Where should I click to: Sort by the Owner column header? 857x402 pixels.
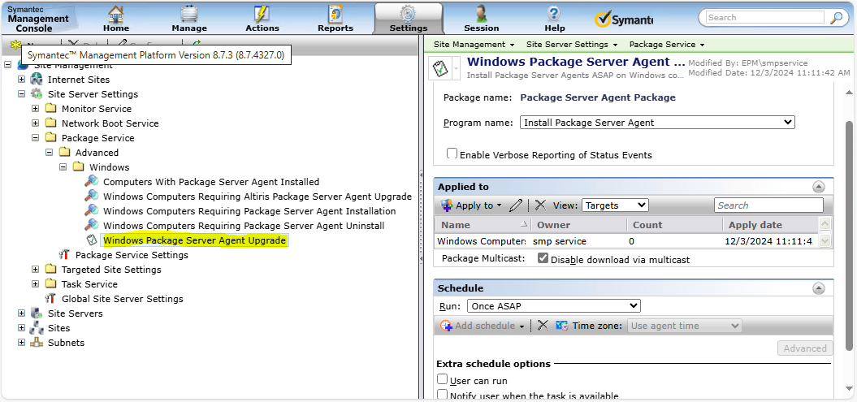pos(578,224)
